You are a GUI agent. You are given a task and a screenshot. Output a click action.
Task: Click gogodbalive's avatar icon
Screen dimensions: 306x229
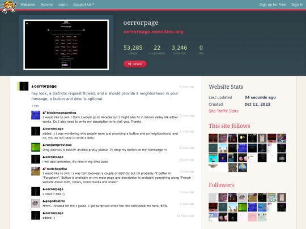click(36, 204)
